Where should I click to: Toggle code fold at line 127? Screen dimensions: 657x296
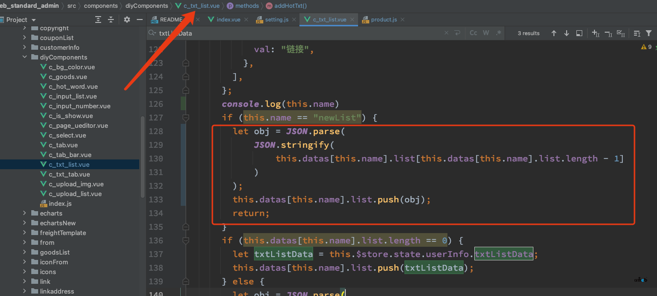click(x=185, y=118)
